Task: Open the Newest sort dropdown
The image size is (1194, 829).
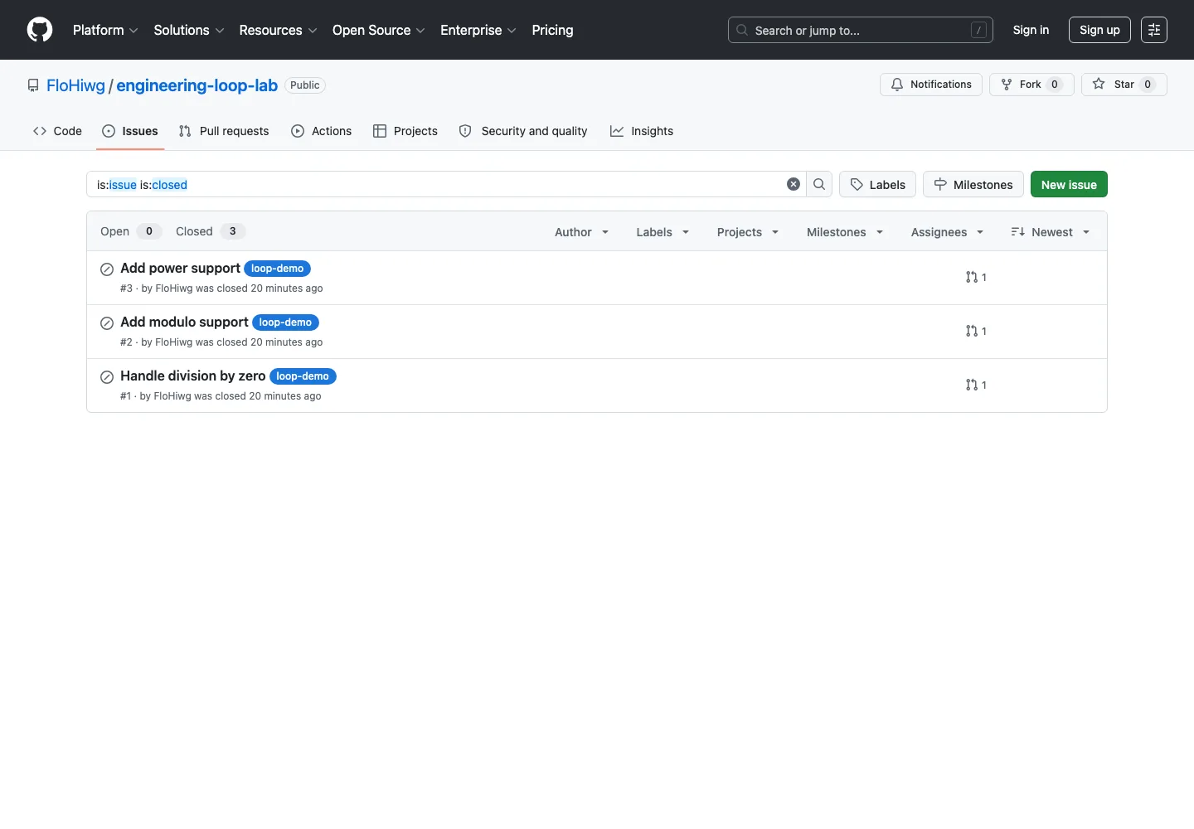Action: pos(1051,232)
